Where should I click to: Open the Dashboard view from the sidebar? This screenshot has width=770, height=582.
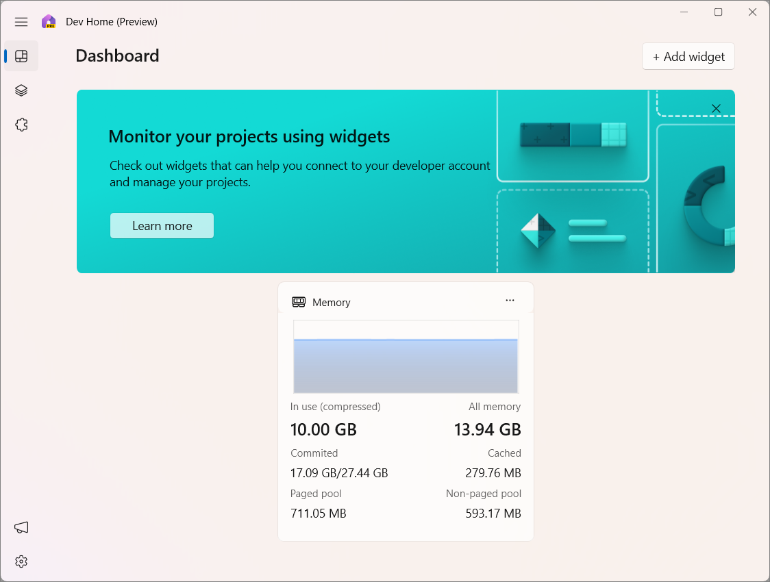tap(21, 55)
